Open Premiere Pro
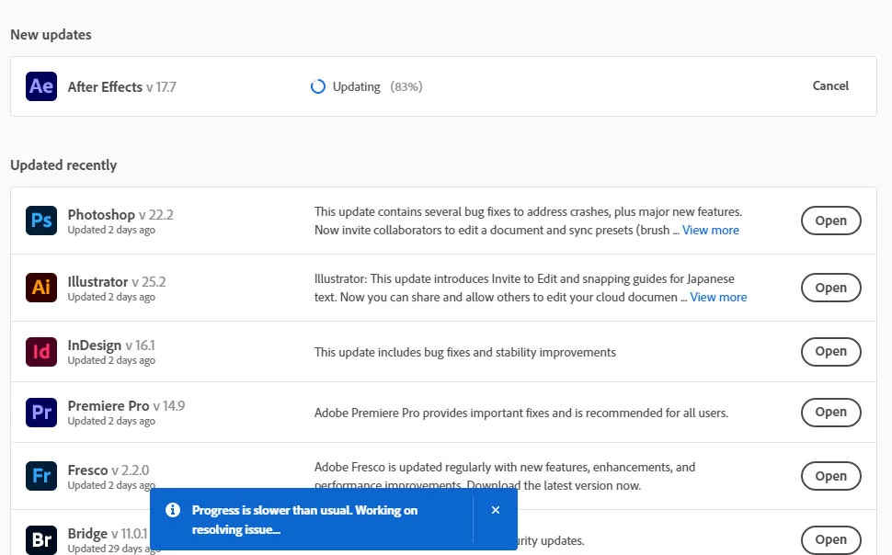 click(830, 413)
